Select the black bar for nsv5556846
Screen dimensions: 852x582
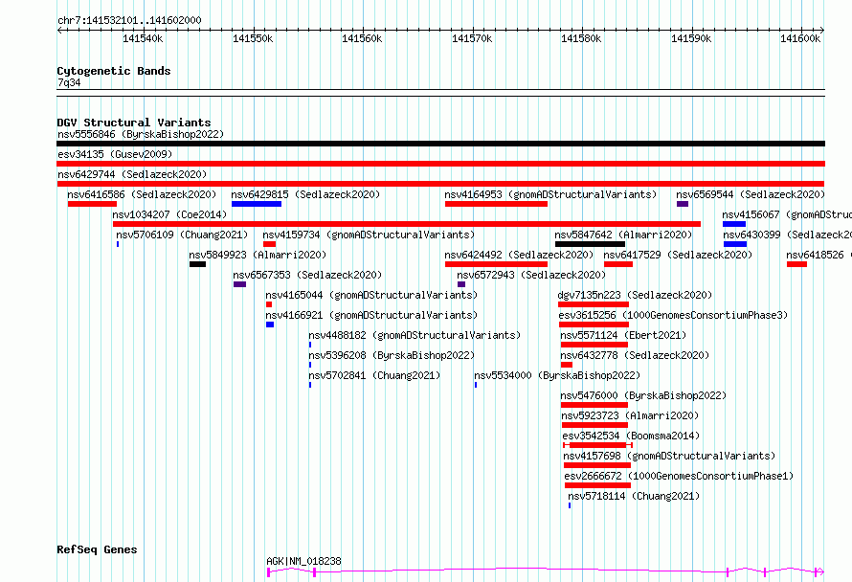coord(440,144)
